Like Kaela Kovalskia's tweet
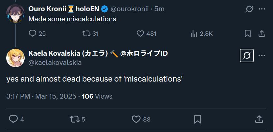The image size is (273, 132). tap(136, 119)
